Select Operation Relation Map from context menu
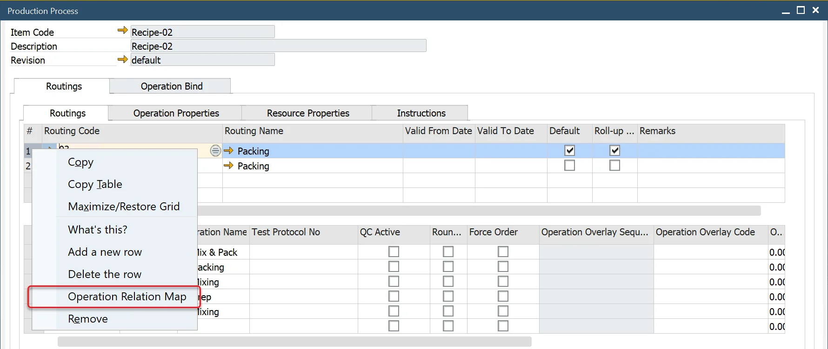Image resolution: width=828 pixels, height=349 pixels. click(x=127, y=297)
